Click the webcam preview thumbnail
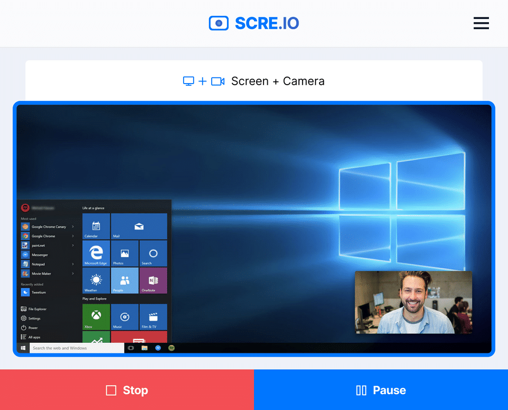This screenshot has width=508, height=410. pos(413,302)
